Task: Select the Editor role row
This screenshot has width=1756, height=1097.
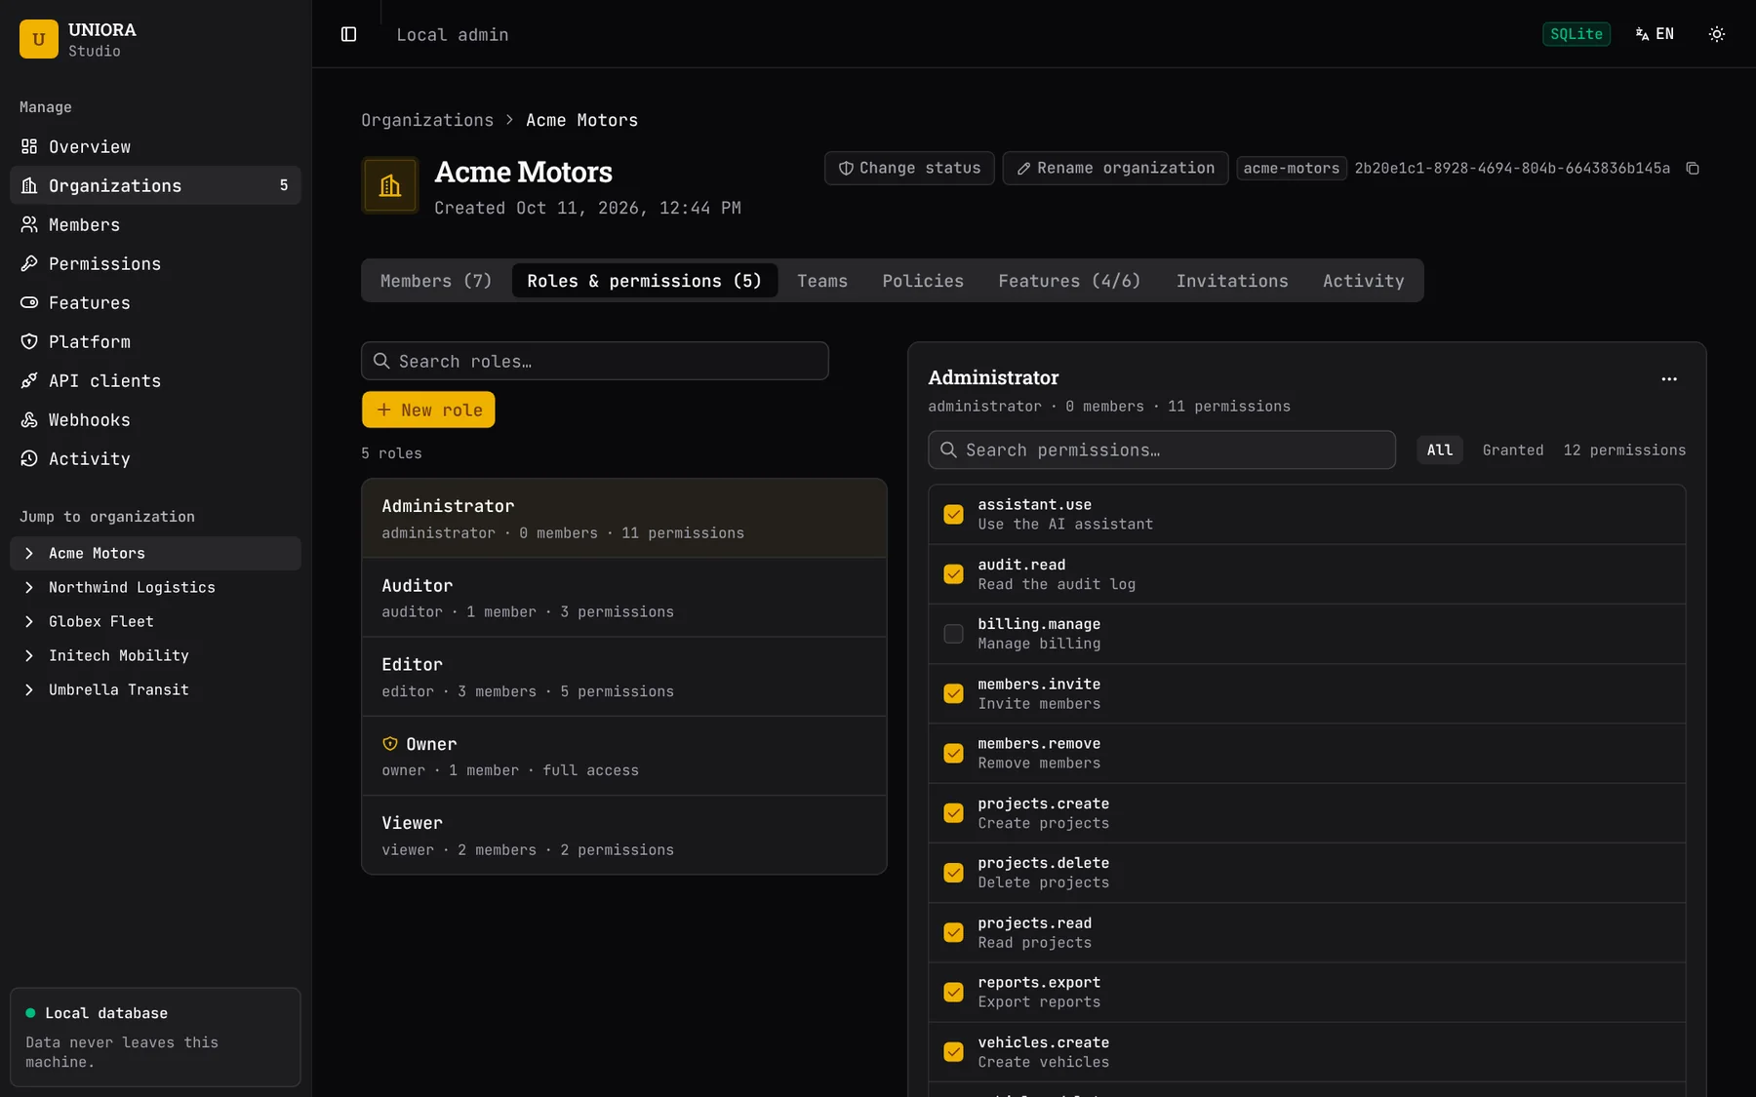Action: (x=624, y=677)
